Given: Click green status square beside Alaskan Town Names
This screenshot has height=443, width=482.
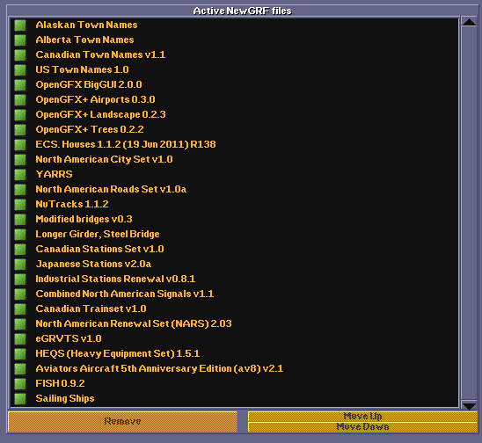Looking at the screenshot, I should tap(20, 25).
